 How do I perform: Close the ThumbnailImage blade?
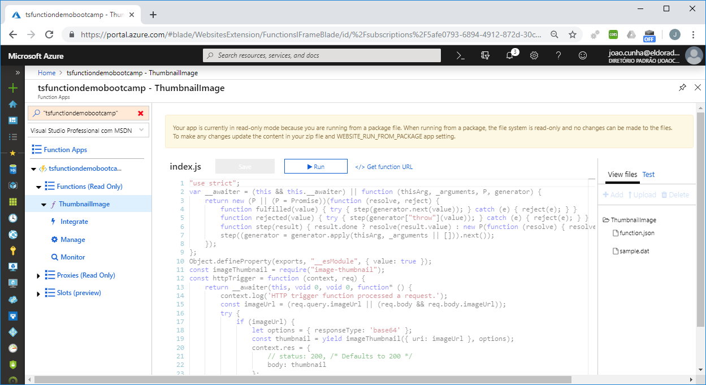(x=698, y=88)
